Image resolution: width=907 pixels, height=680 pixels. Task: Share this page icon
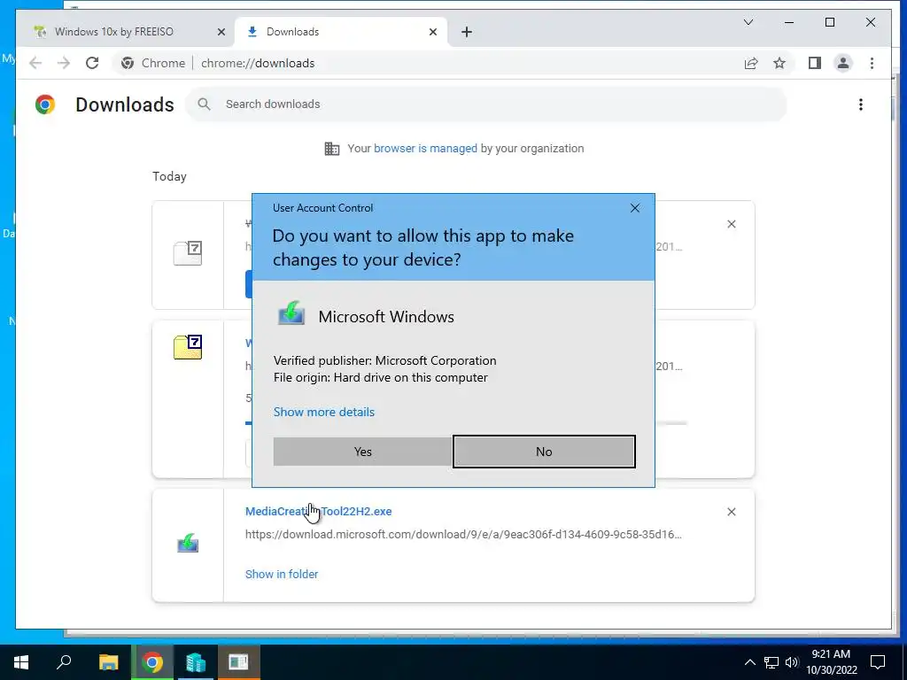click(x=751, y=63)
